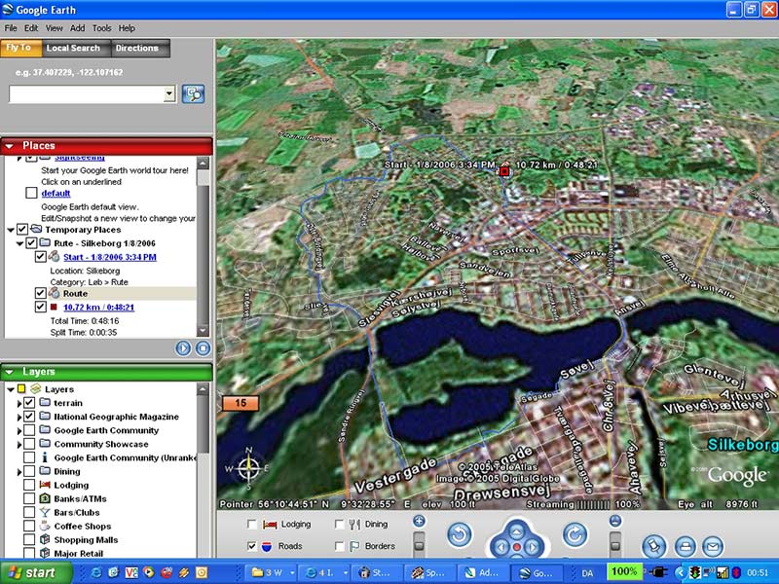Open the Help menu

tap(127, 28)
